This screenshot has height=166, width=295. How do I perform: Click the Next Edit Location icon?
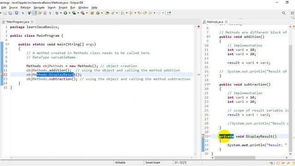[145, 13]
